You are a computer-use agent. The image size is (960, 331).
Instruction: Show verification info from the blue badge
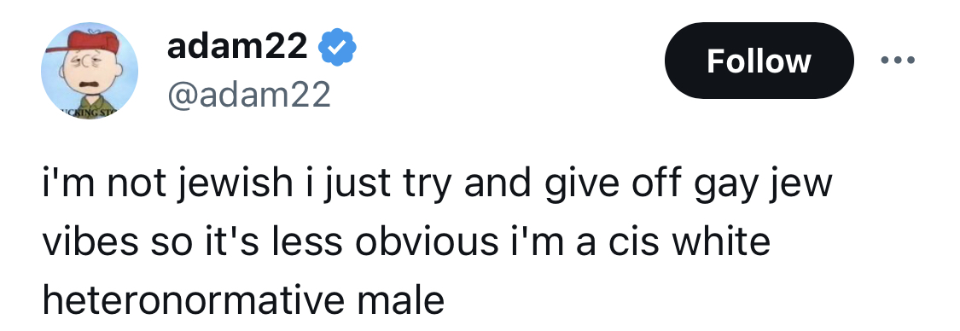[x=337, y=48]
